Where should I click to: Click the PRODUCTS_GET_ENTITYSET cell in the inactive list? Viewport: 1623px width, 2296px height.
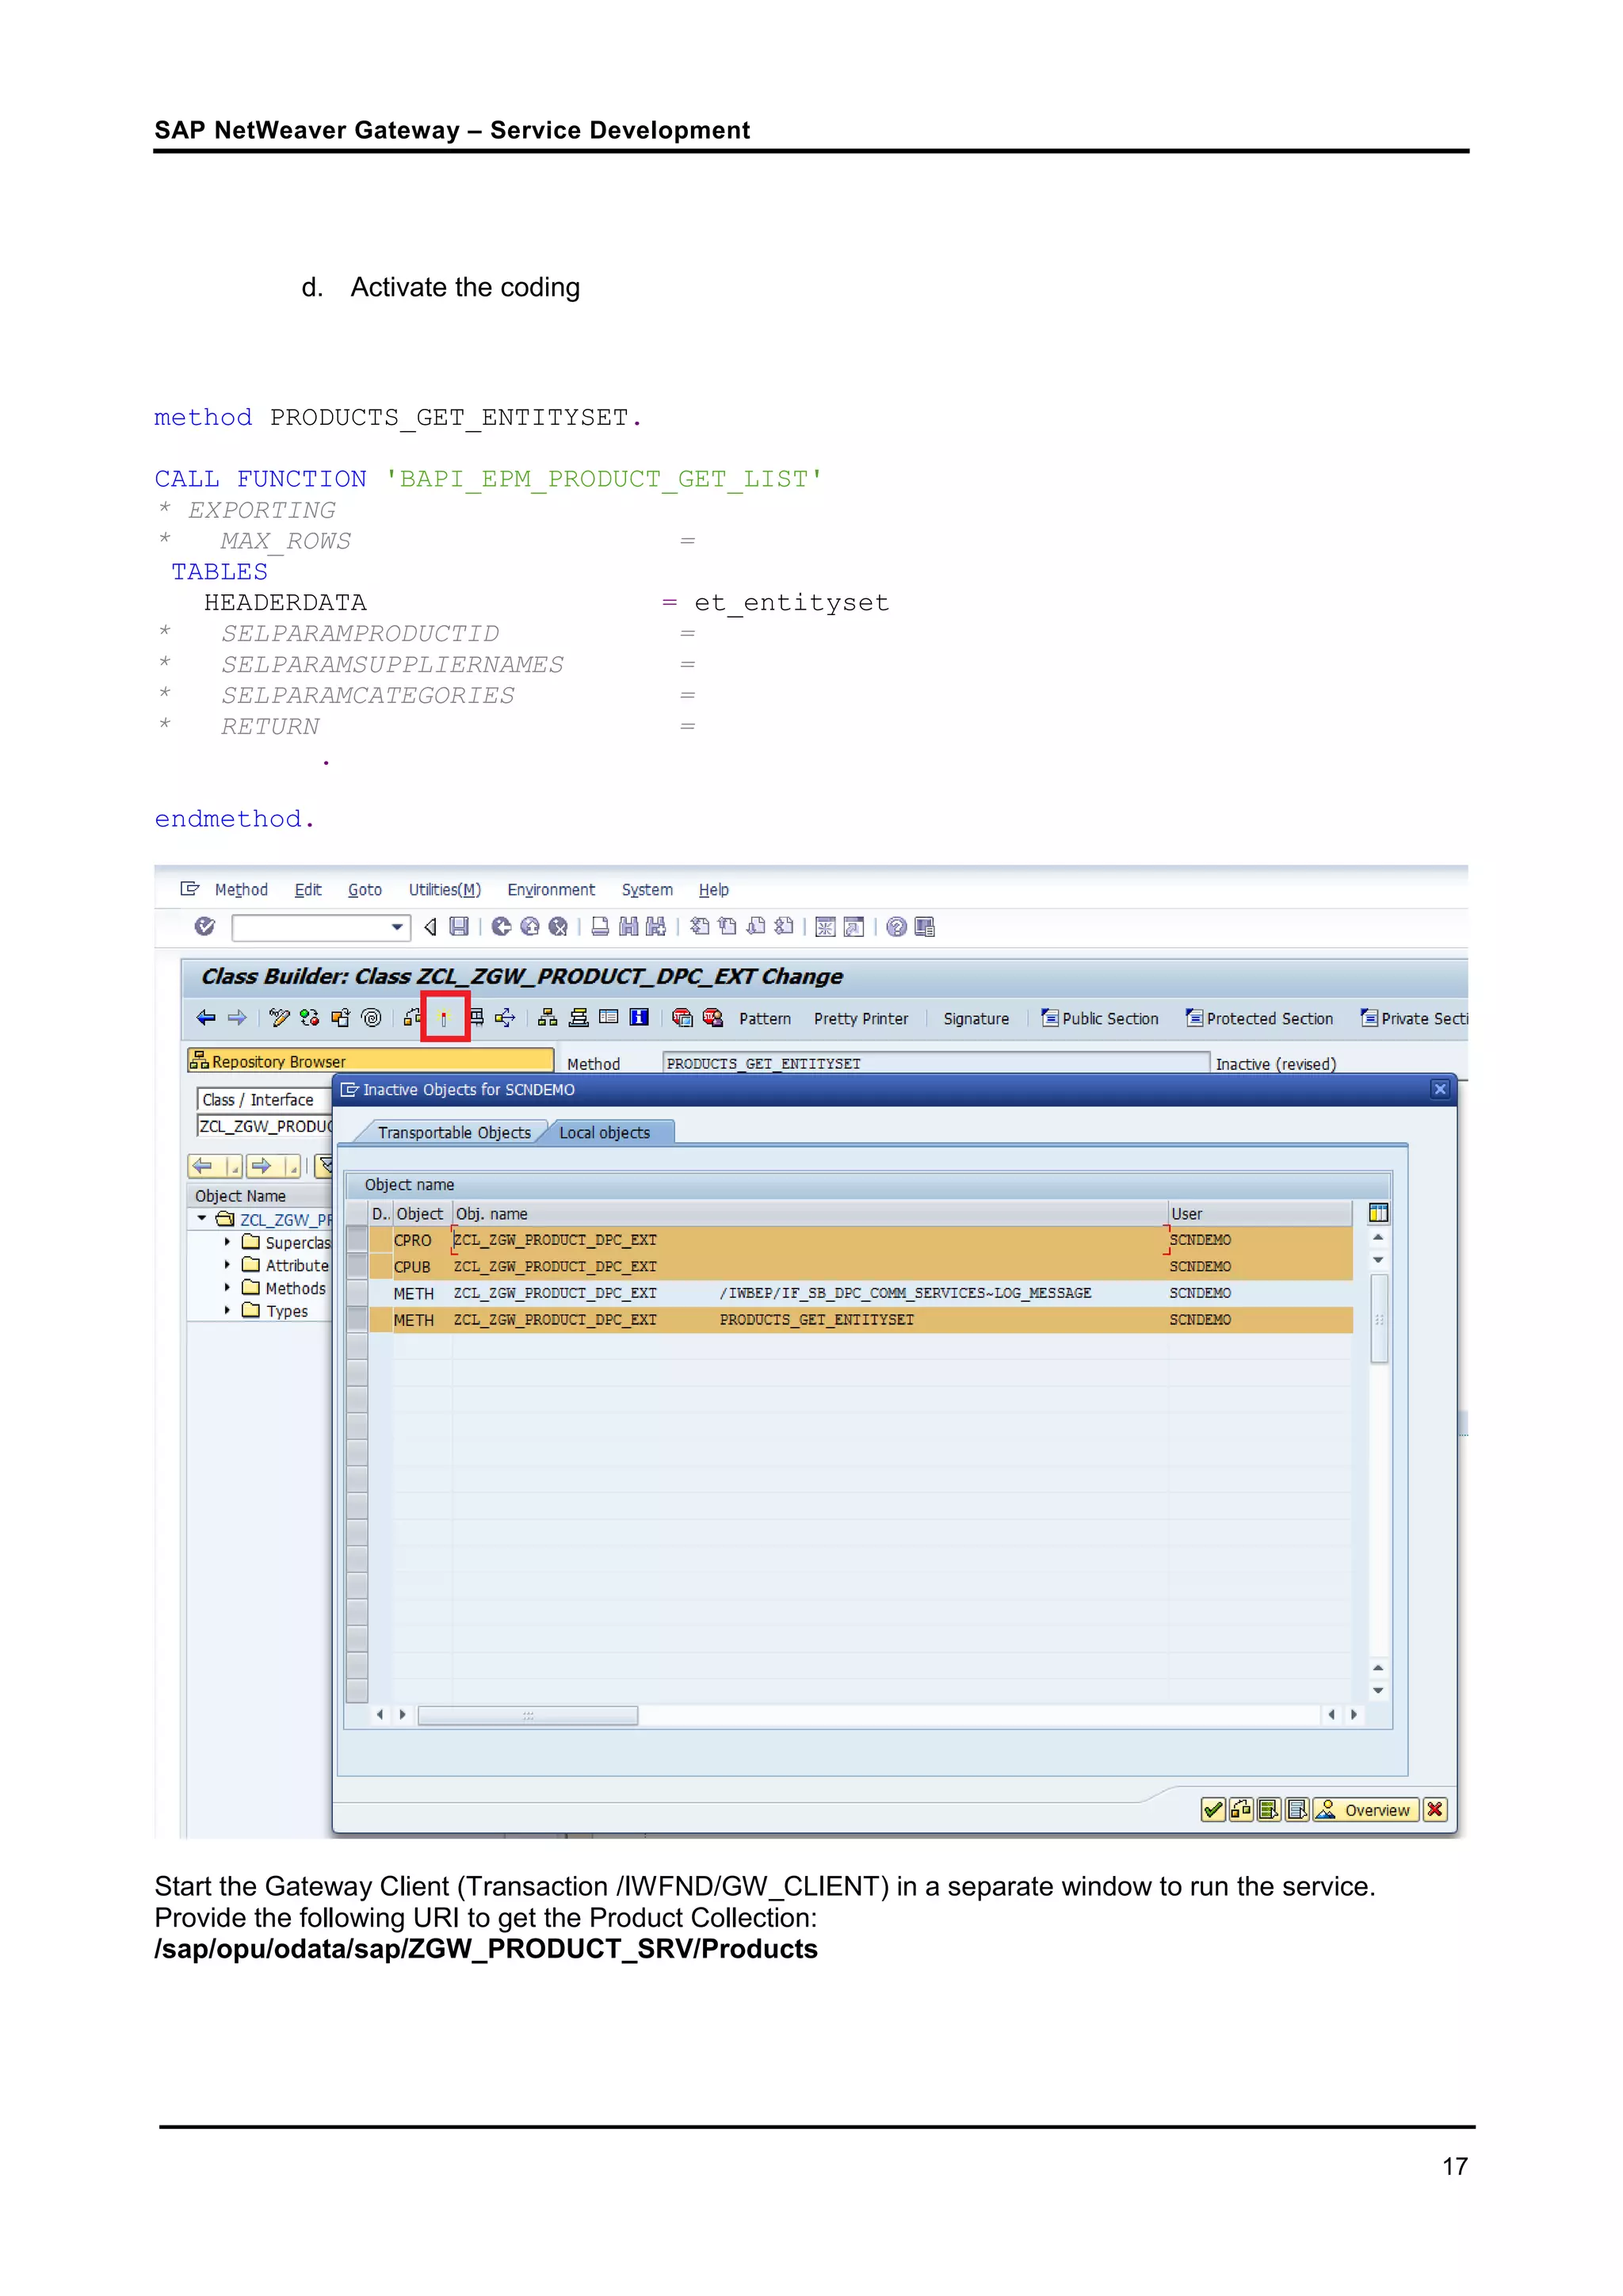pyautogui.click(x=817, y=1320)
